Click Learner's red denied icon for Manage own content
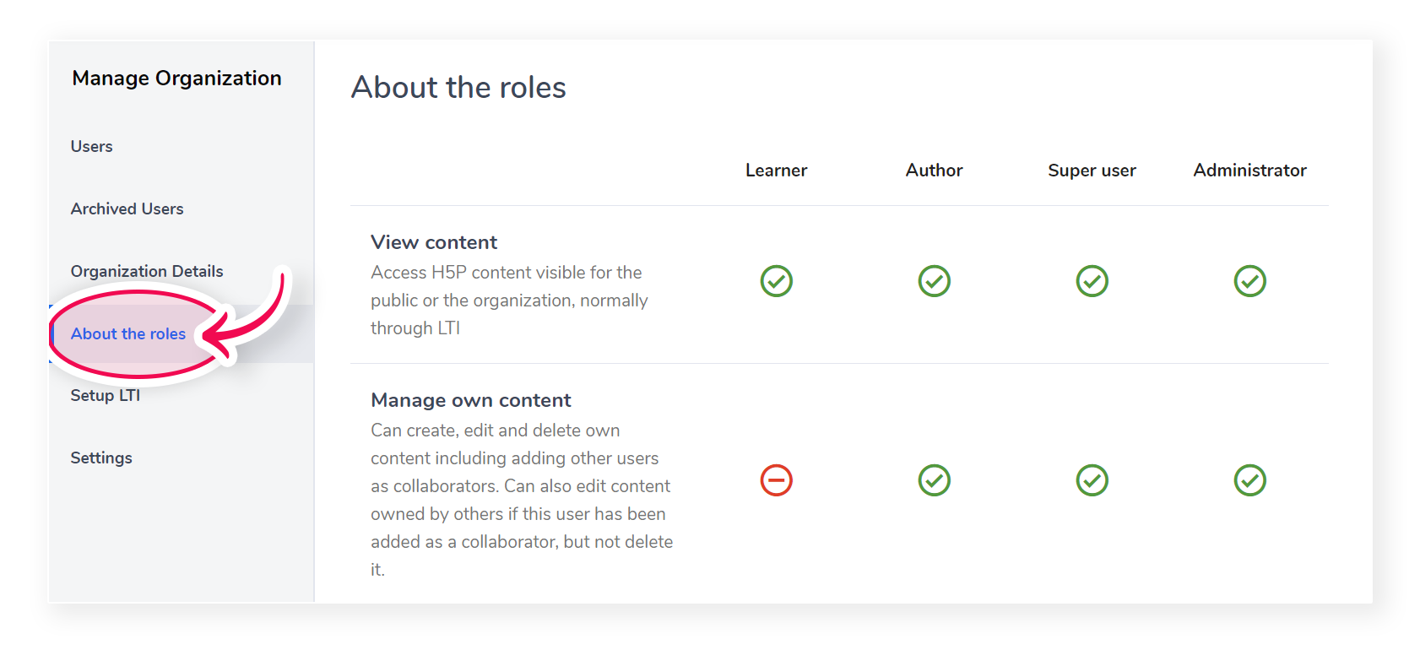The height and width of the screenshot is (650, 1420). [776, 480]
